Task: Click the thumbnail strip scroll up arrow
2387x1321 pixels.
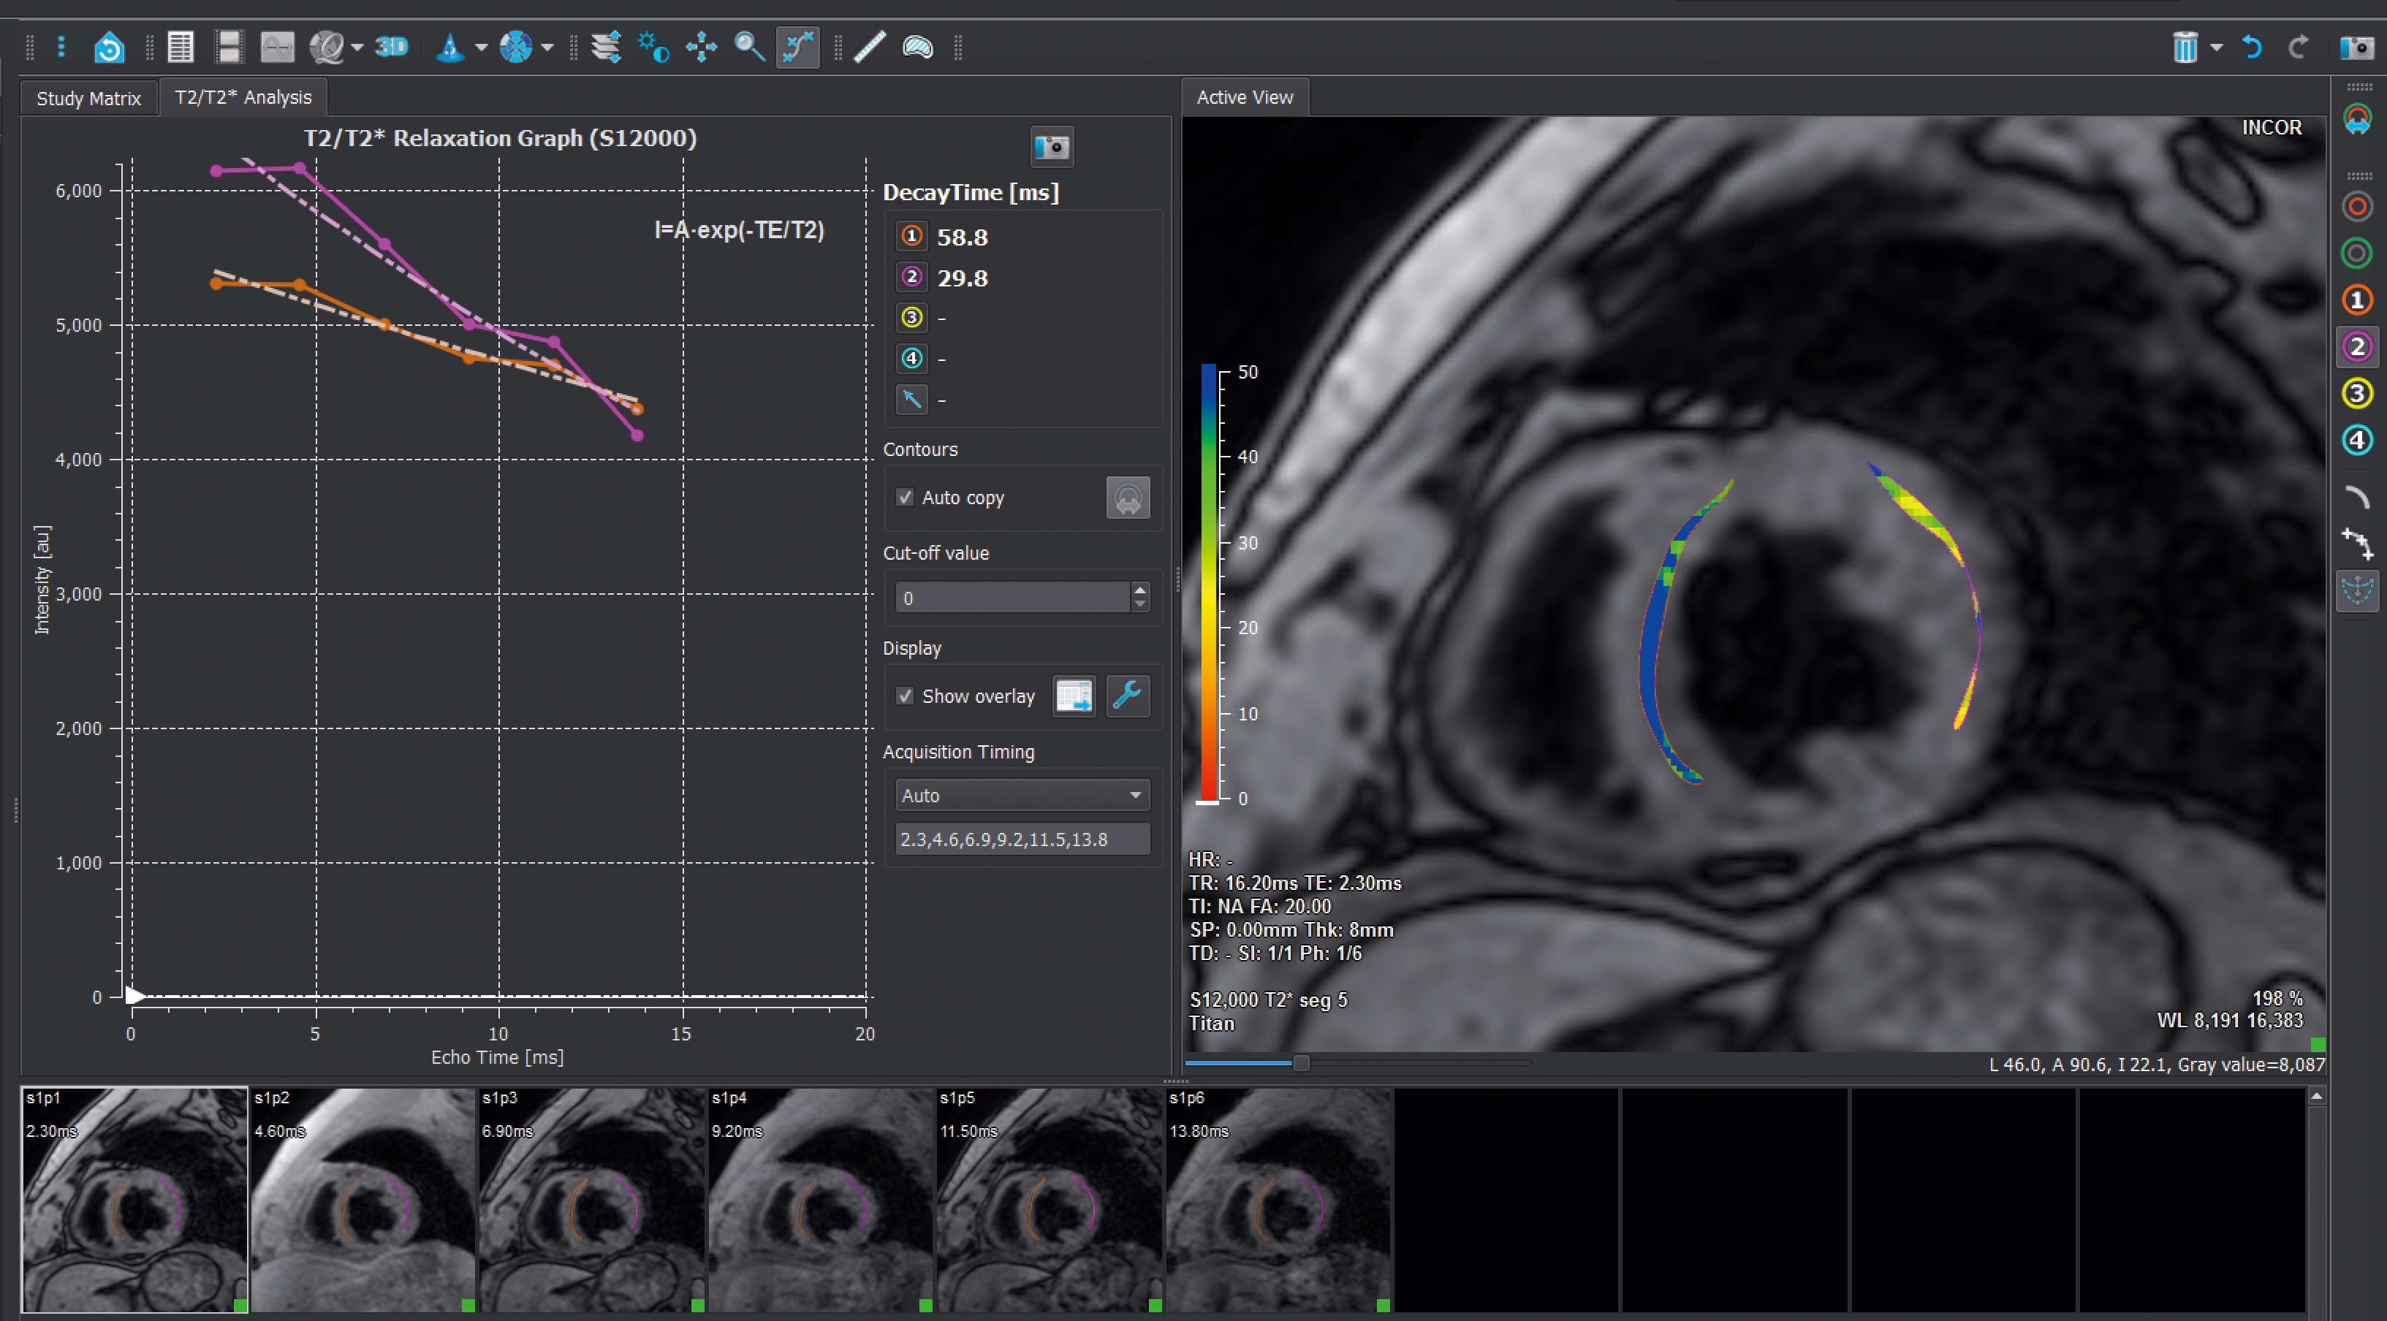Action: click(2317, 1097)
